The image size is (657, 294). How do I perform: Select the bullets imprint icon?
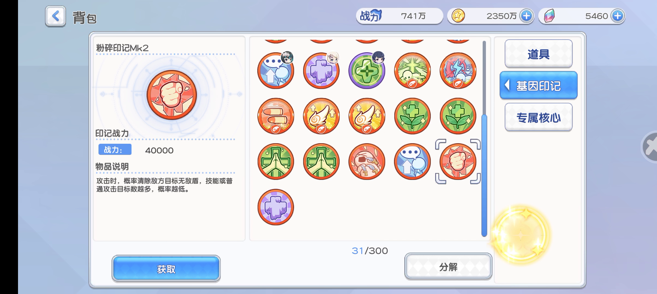tap(276, 116)
